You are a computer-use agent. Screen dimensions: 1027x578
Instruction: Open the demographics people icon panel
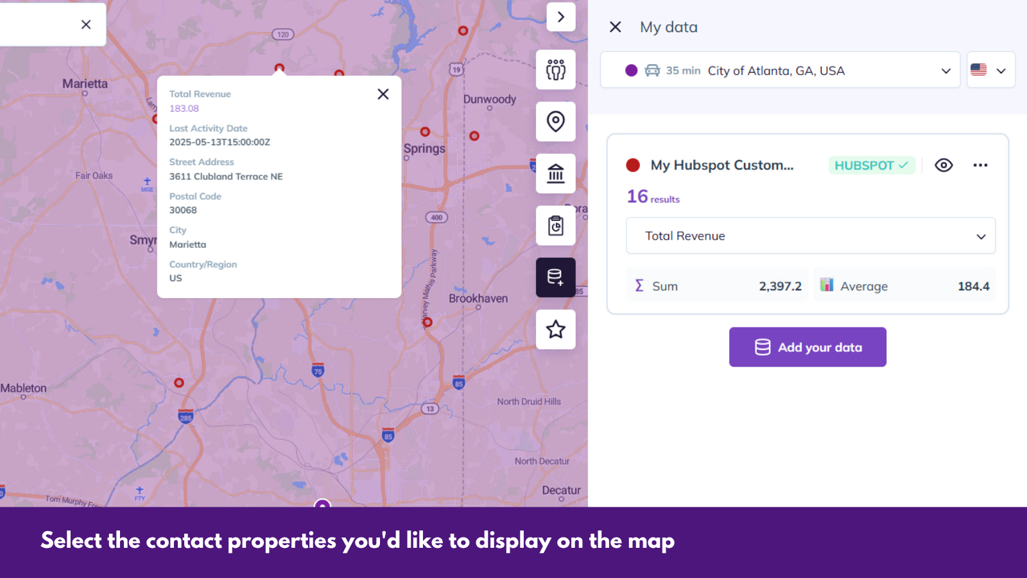(556, 69)
